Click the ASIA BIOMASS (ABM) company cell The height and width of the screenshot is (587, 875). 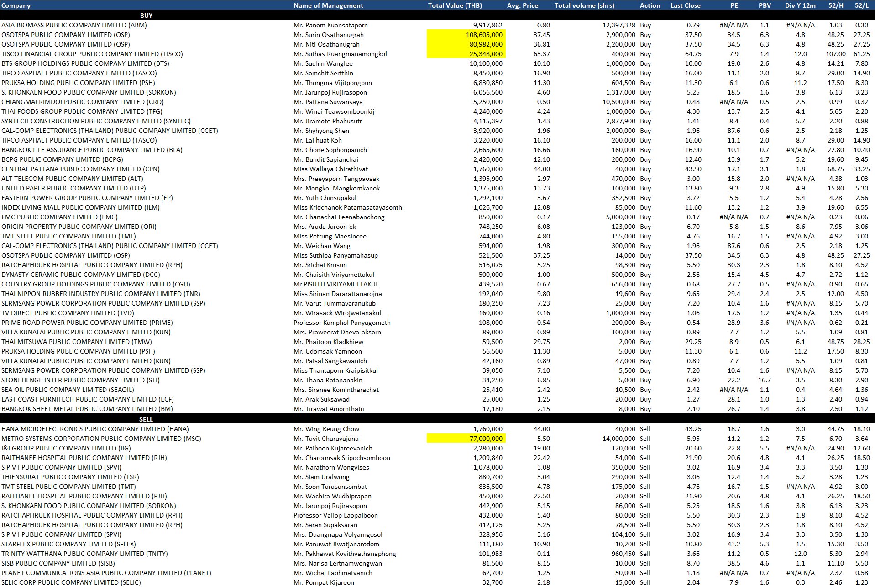point(74,25)
